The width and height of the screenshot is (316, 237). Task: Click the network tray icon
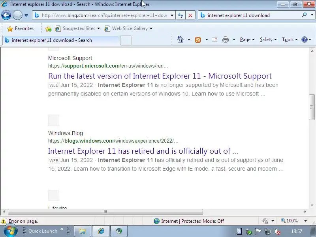click(268, 231)
